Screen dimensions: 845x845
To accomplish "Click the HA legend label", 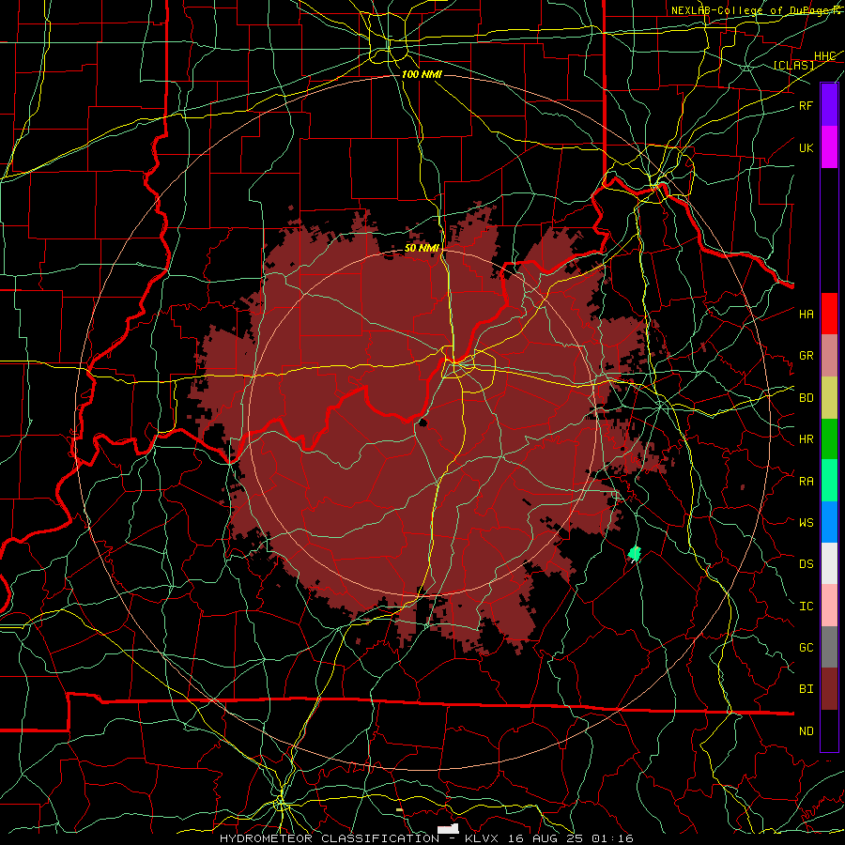I will 806,314.
